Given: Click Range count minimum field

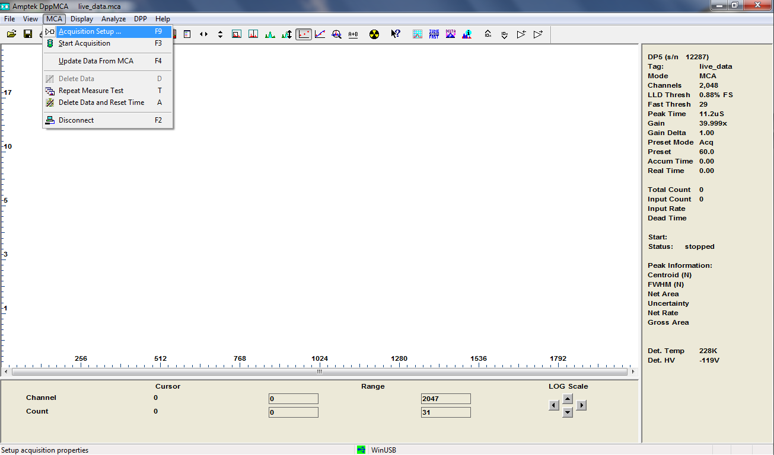Looking at the screenshot, I should pos(294,412).
